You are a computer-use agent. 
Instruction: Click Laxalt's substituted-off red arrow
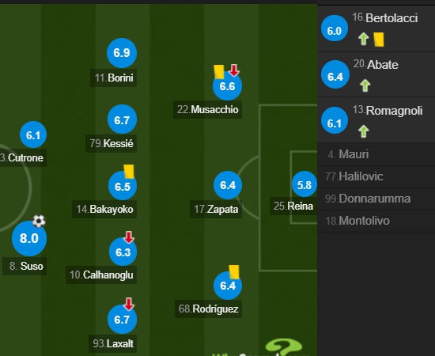pyautogui.click(x=129, y=304)
